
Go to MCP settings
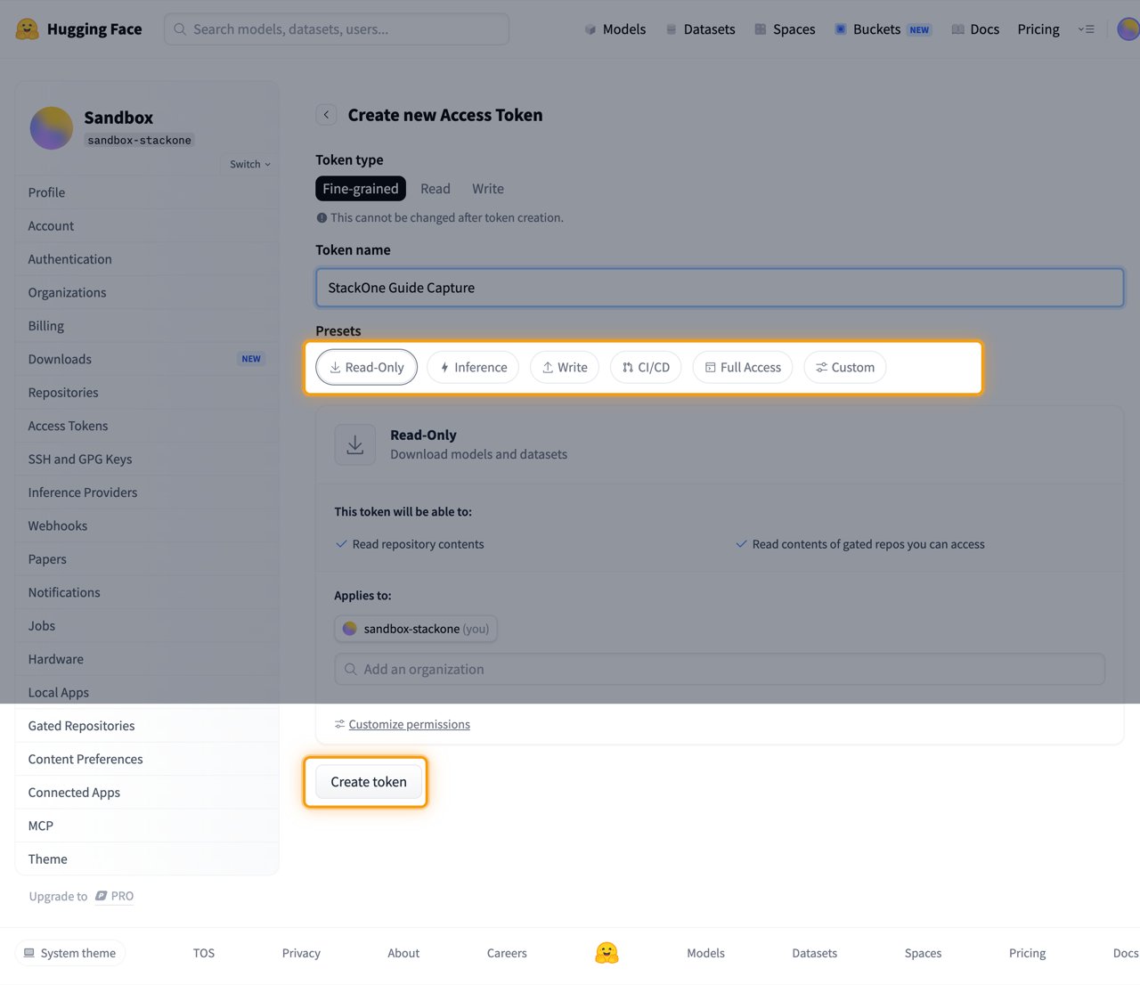(147, 826)
